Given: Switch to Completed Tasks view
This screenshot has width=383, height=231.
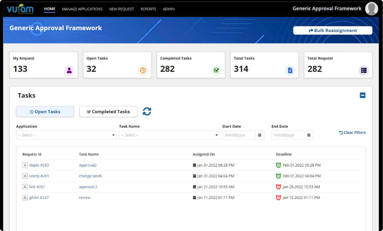Looking at the screenshot, I should coord(108,112).
